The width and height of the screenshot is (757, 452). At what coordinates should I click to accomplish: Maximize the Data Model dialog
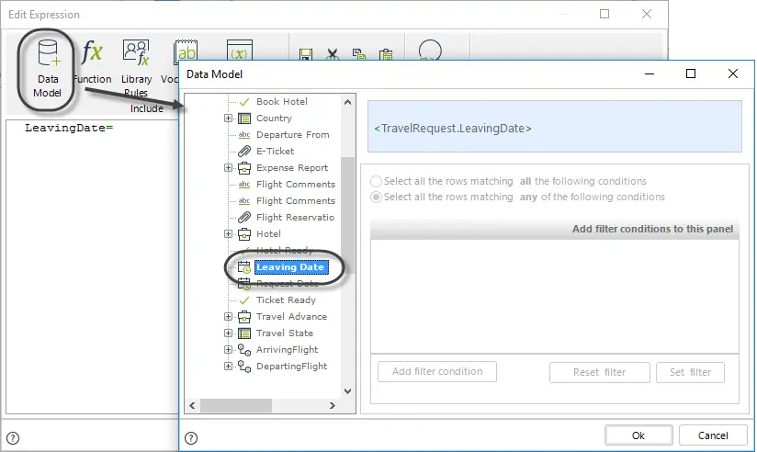(x=691, y=73)
